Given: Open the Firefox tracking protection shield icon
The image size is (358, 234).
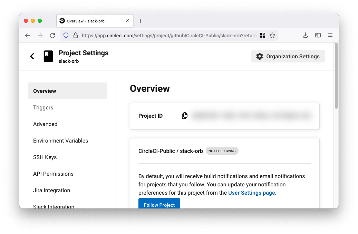Looking at the screenshot, I should 66,35.
